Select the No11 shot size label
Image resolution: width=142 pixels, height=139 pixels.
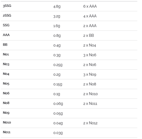6,132
